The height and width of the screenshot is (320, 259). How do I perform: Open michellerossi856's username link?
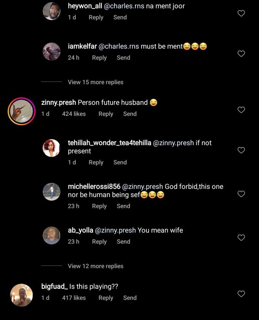pyautogui.click(x=94, y=187)
